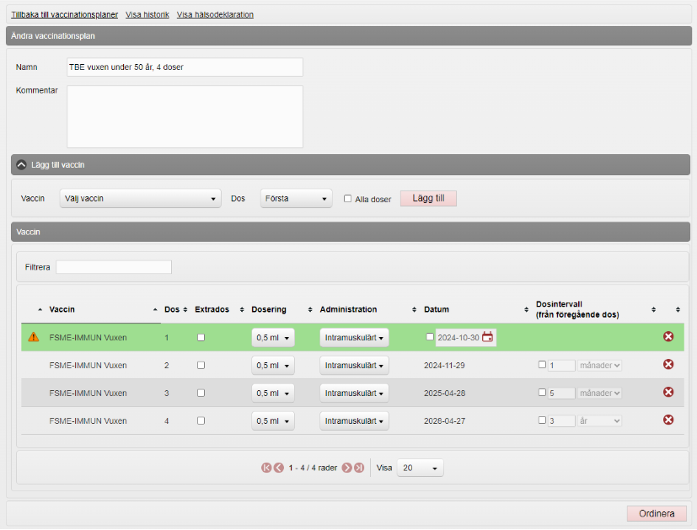This screenshot has width=697, height=530.
Task: Open the Dos dropdown showing Första
Action: (297, 199)
